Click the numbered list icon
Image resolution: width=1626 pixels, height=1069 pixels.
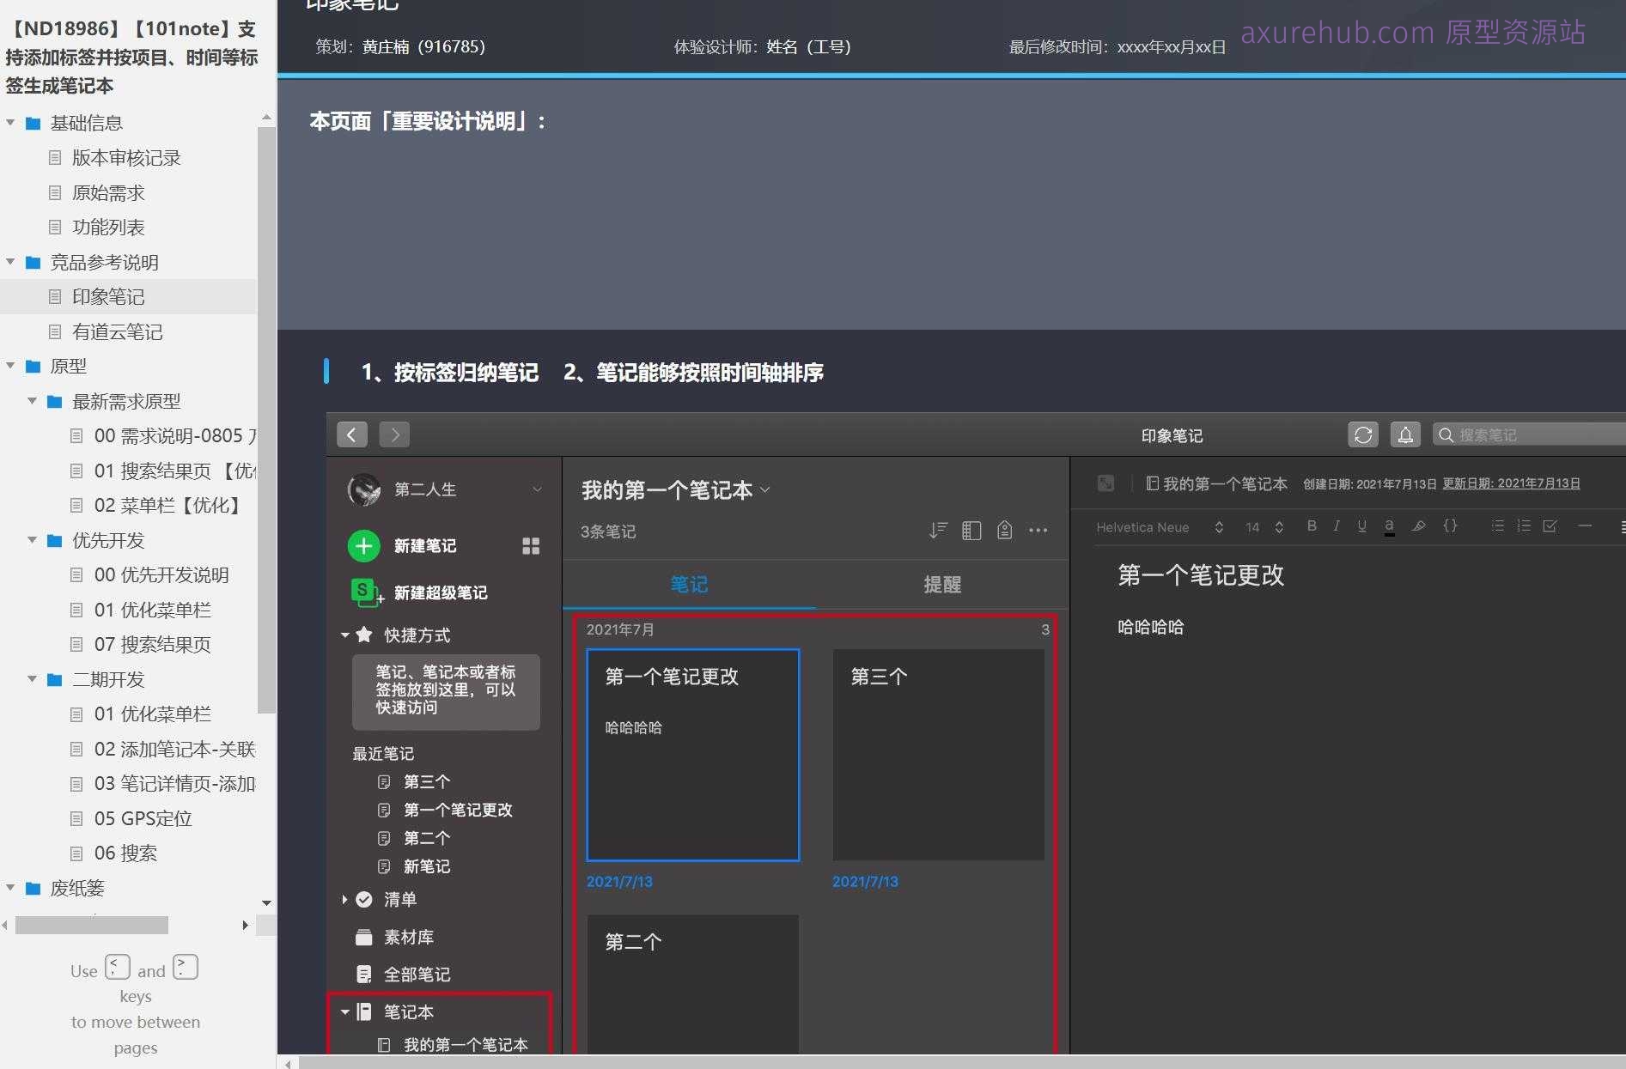(x=1524, y=526)
